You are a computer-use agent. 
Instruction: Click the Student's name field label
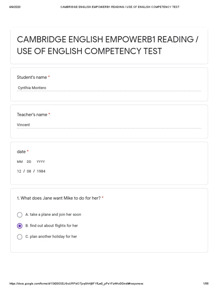coord(32,77)
